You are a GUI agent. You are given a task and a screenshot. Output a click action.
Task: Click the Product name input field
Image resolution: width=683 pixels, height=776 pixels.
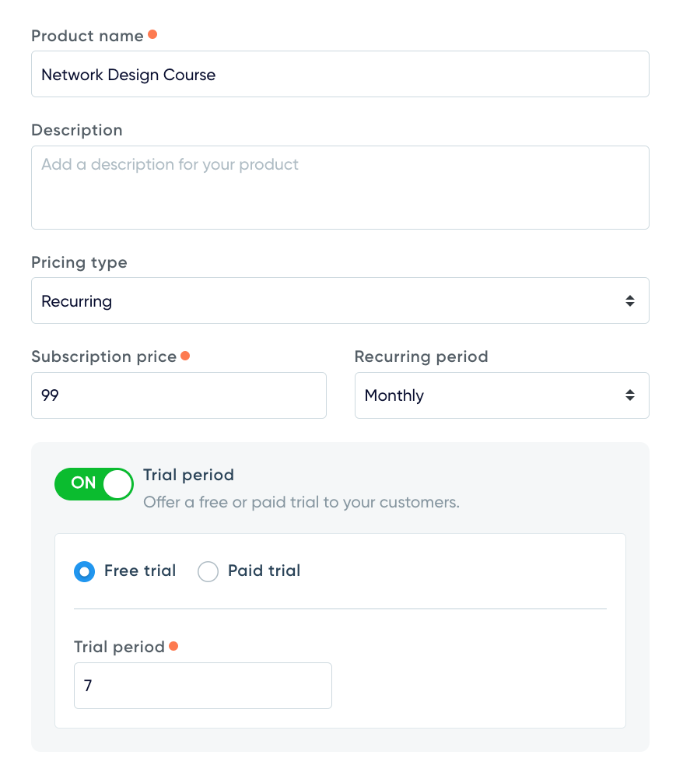point(339,75)
